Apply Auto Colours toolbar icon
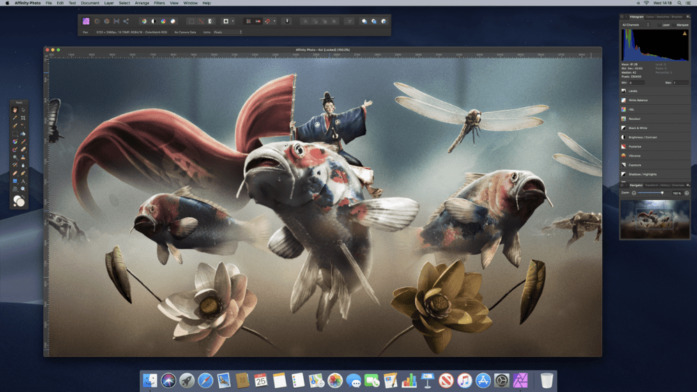Image resolution: width=697 pixels, height=392 pixels. tap(164, 21)
